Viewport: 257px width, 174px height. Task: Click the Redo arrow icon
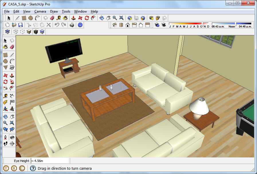tap(63, 25)
